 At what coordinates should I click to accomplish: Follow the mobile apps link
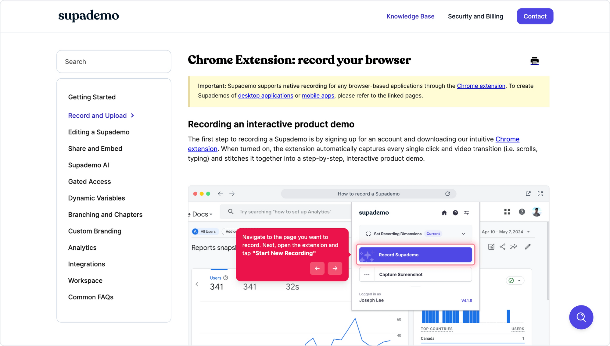318,95
